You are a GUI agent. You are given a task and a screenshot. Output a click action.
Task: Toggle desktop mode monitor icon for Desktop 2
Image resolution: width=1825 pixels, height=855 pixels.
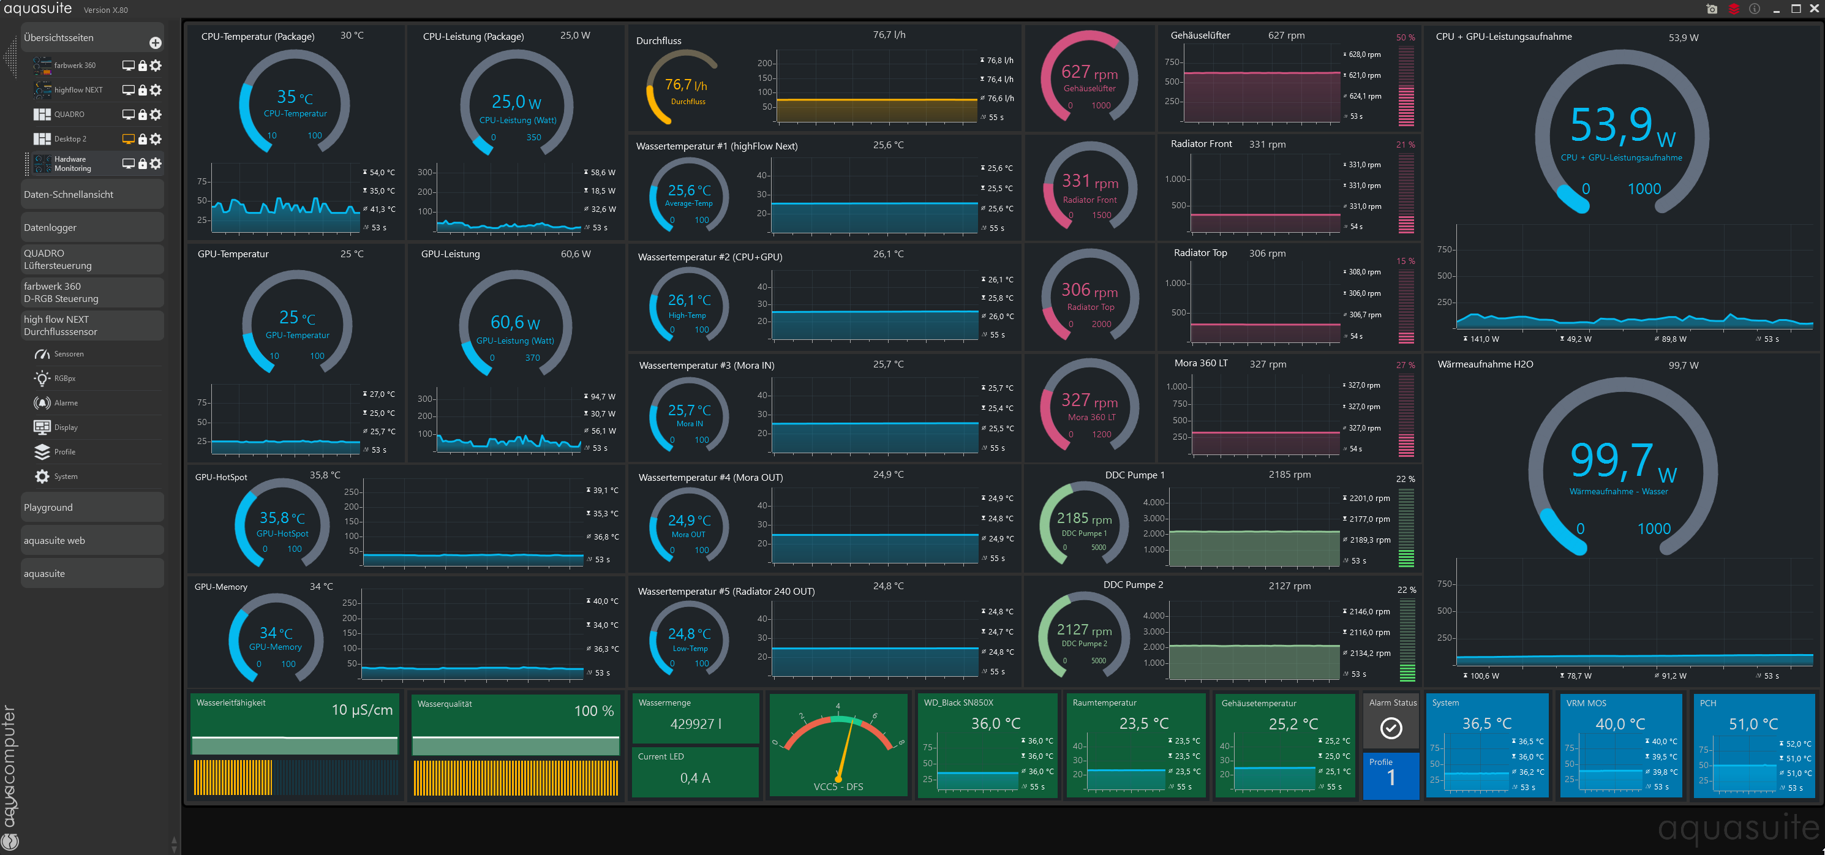[x=128, y=139]
